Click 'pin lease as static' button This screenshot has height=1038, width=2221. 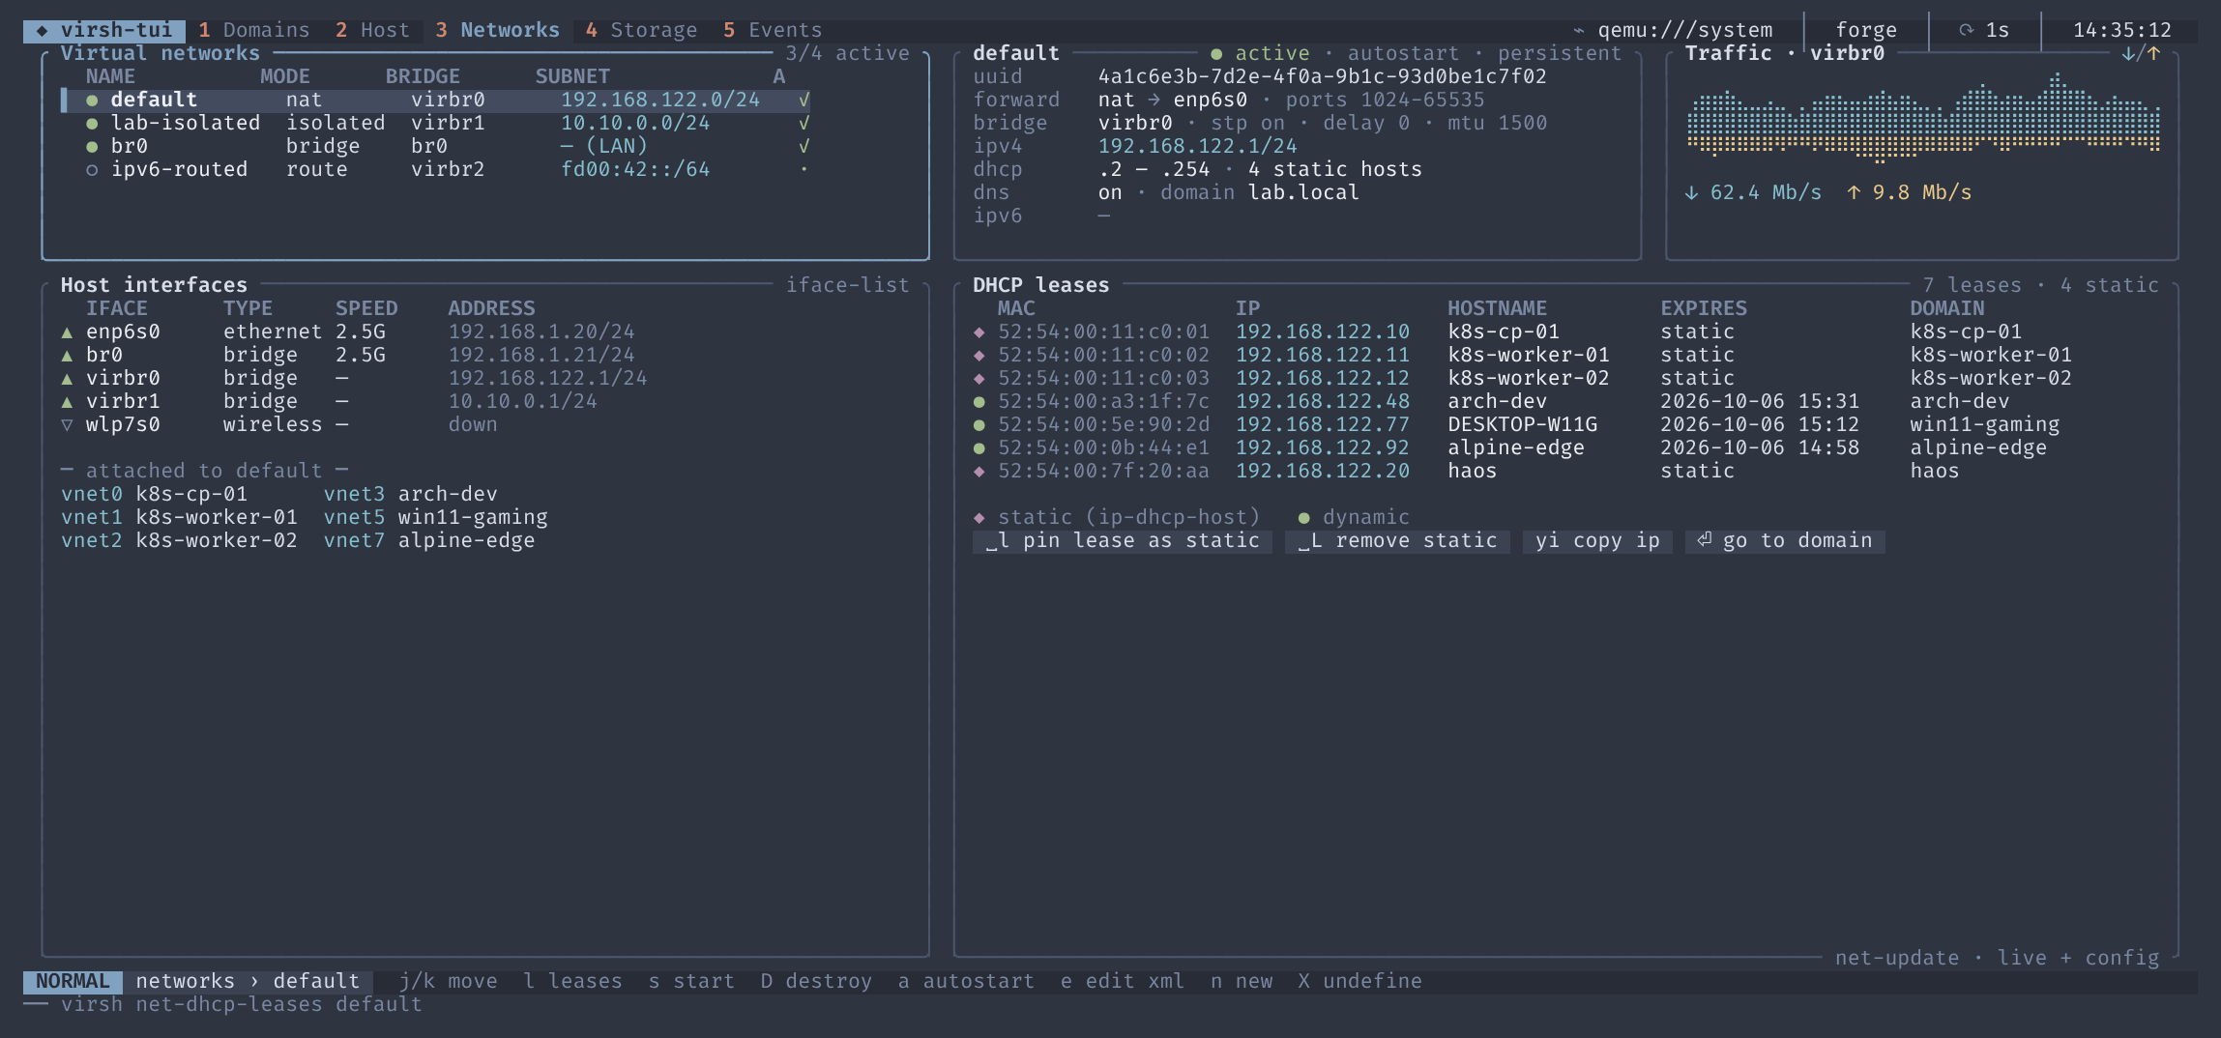pos(1122,540)
